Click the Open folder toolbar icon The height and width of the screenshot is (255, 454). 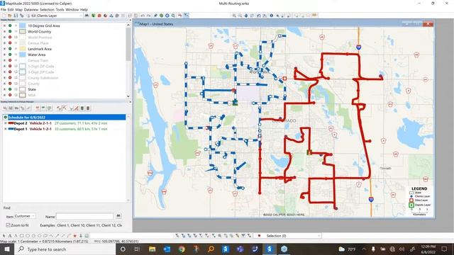[x=9, y=16]
